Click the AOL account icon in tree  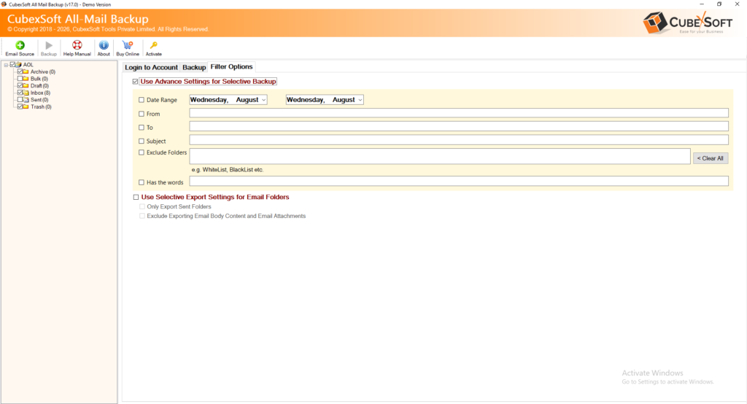(x=19, y=64)
